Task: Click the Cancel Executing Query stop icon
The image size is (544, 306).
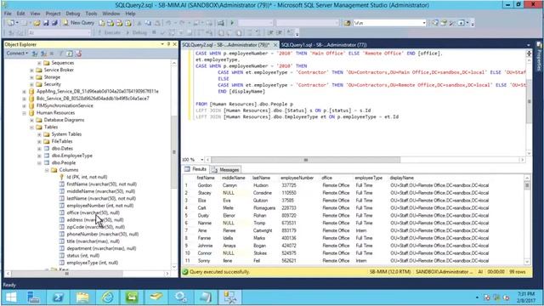Action: pos(154,32)
